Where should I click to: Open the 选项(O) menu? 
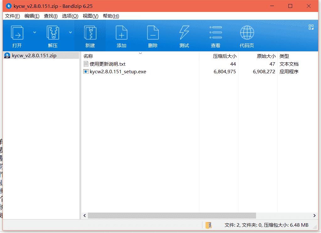70,16
